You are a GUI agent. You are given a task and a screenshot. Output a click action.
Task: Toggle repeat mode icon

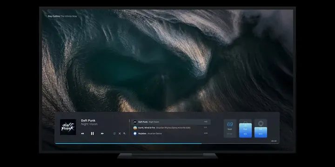[x=114, y=134]
